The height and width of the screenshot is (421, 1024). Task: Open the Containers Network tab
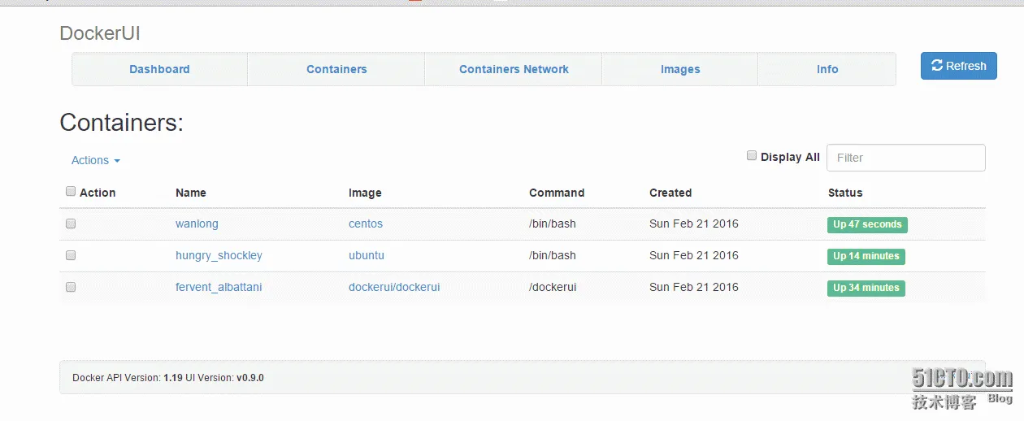point(514,70)
